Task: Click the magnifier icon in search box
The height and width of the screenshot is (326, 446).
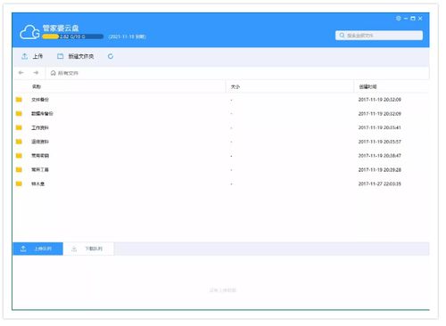Action: pyautogui.click(x=342, y=36)
